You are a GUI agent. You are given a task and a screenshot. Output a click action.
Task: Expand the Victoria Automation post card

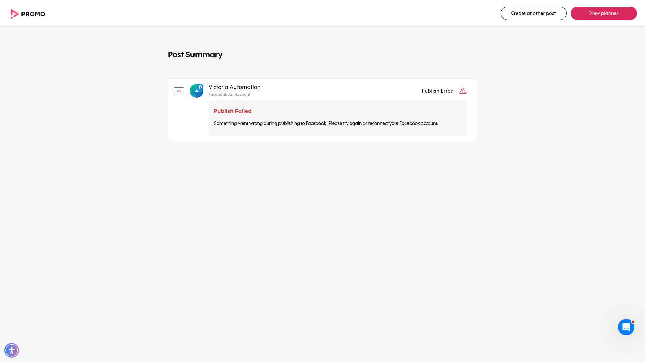point(322,110)
